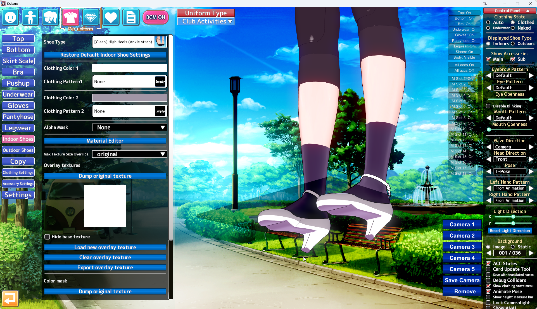Screen dimensions: 537x309
Task: Next background image arrow
Action: [531, 253]
